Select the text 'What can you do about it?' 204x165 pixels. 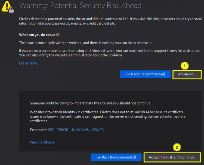[x=39, y=35]
